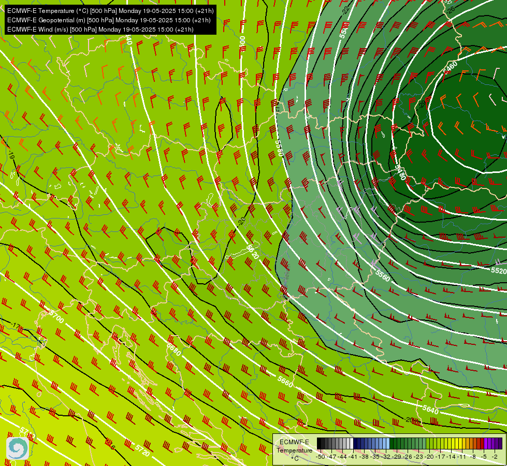Click the 5640 geopotential contour label

(431, 410)
